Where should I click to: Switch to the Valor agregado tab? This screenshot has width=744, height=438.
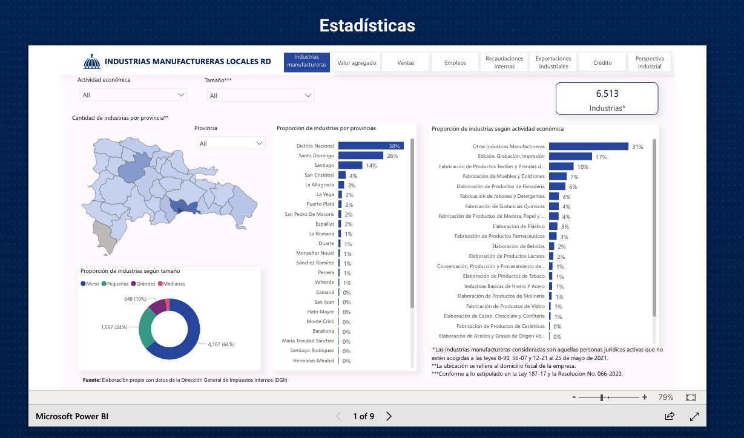pyautogui.click(x=357, y=62)
